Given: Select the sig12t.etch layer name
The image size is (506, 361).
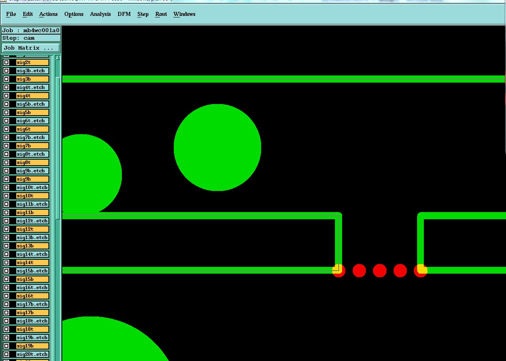Looking at the screenshot, I should (33, 221).
